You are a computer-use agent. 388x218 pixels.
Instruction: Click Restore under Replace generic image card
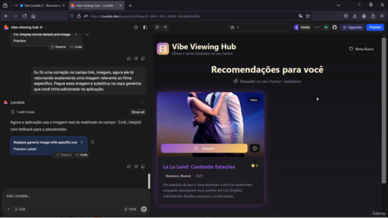[x=64, y=155]
